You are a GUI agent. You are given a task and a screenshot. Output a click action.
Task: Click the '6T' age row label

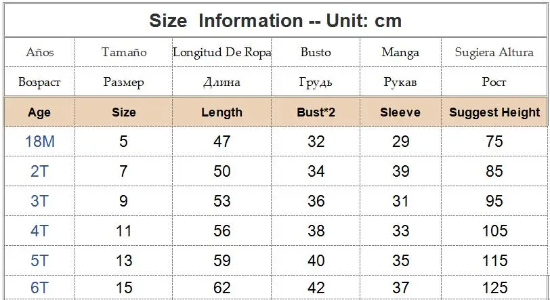39,288
